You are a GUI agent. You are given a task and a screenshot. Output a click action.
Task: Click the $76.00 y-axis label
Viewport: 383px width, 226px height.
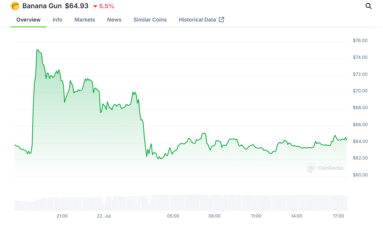pos(360,40)
